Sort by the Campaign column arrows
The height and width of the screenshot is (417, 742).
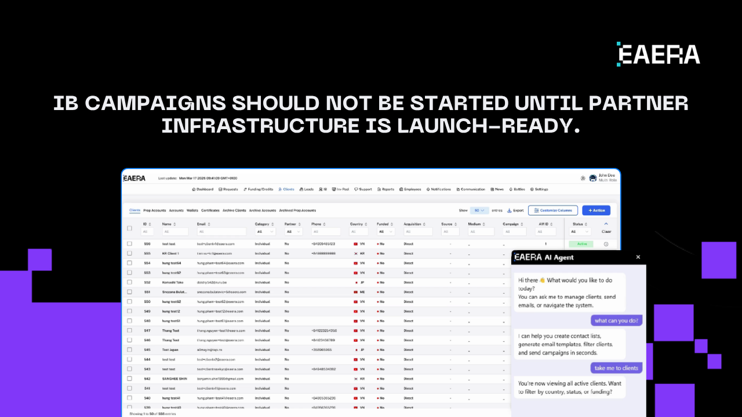point(522,224)
